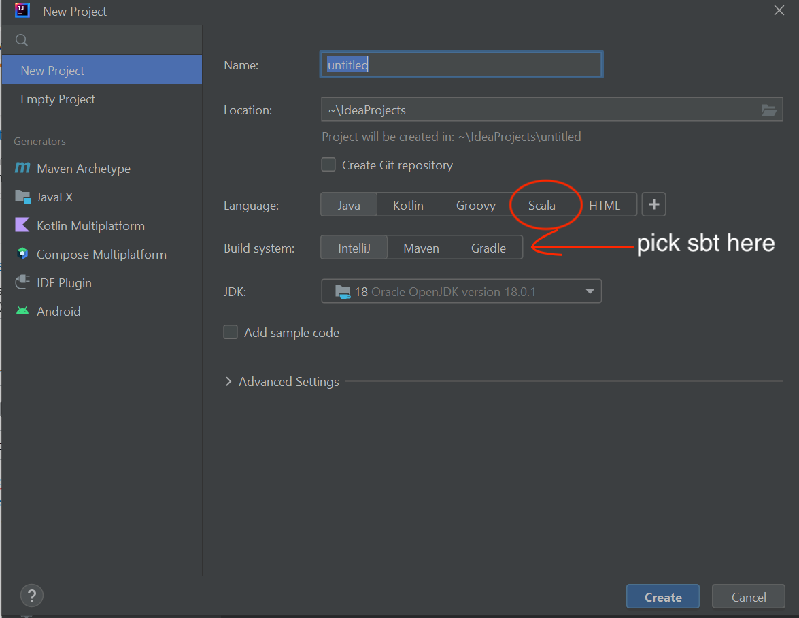The image size is (799, 618).
Task: Expand Advanced Settings section
Action: [x=228, y=381]
